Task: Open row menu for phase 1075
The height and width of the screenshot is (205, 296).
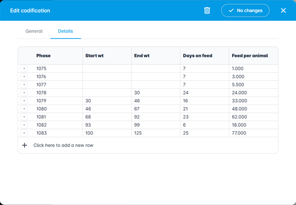Action: [x=24, y=69]
